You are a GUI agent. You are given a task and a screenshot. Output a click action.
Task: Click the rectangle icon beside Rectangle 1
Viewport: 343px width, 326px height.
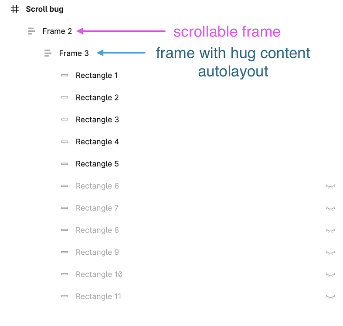pos(65,76)
